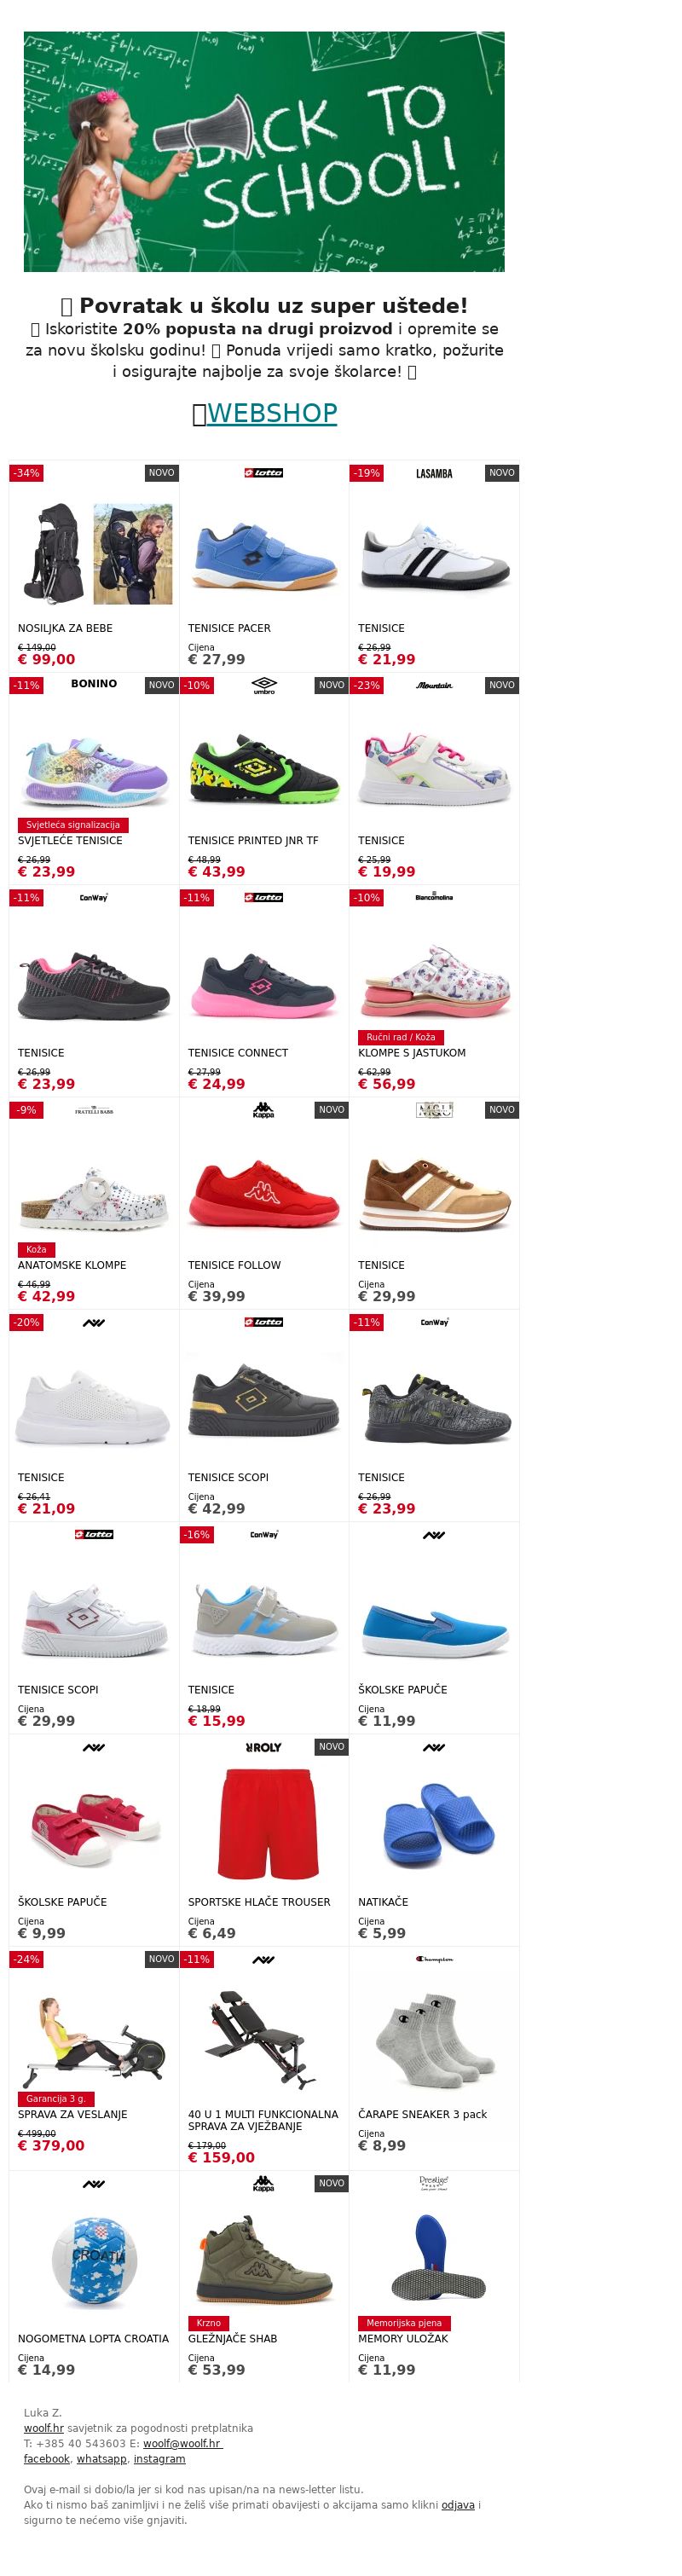The image size is (682, 2576).
Task: Click the Roly logo above the red shorts
Action: (x=264, y=1747)
